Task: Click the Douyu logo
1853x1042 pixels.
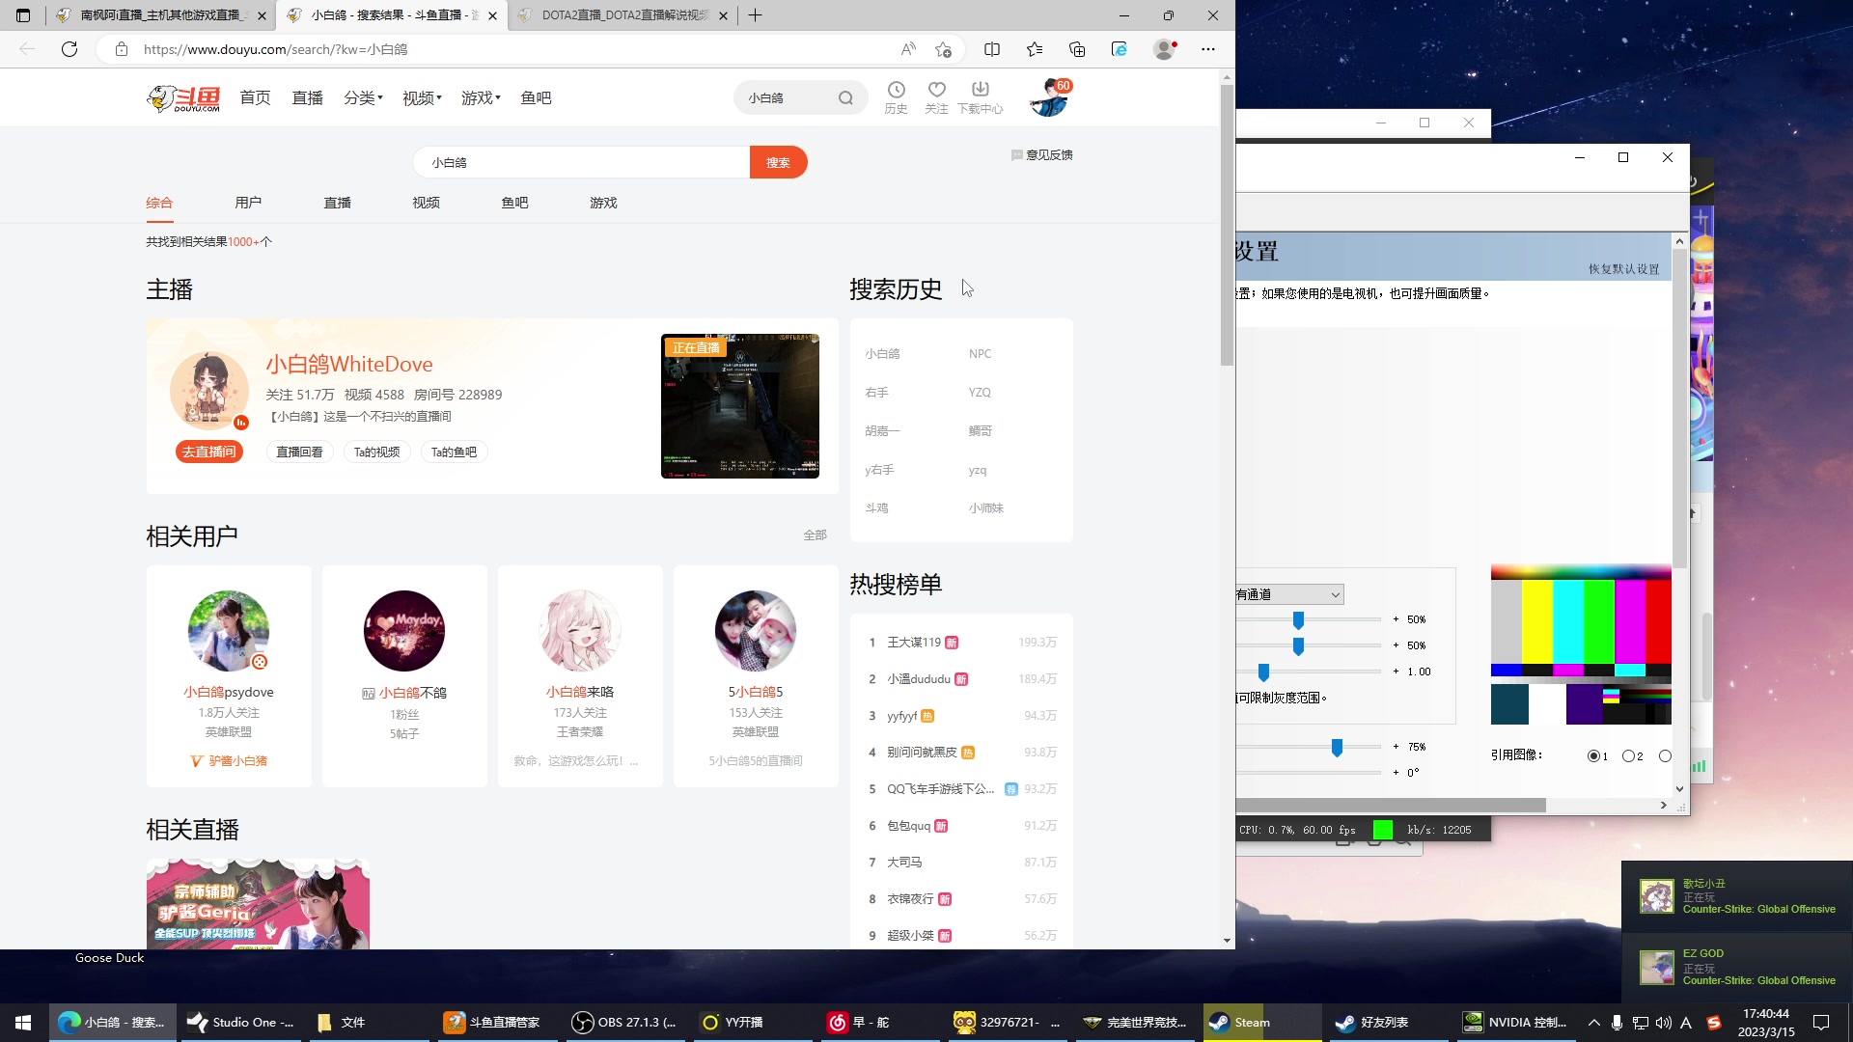Action: click(183, 97)
